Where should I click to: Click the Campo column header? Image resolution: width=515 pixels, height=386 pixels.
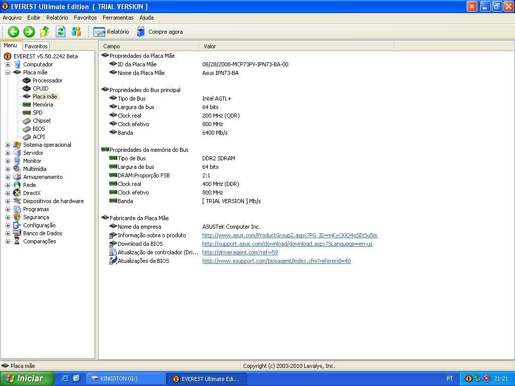[149, 46]
